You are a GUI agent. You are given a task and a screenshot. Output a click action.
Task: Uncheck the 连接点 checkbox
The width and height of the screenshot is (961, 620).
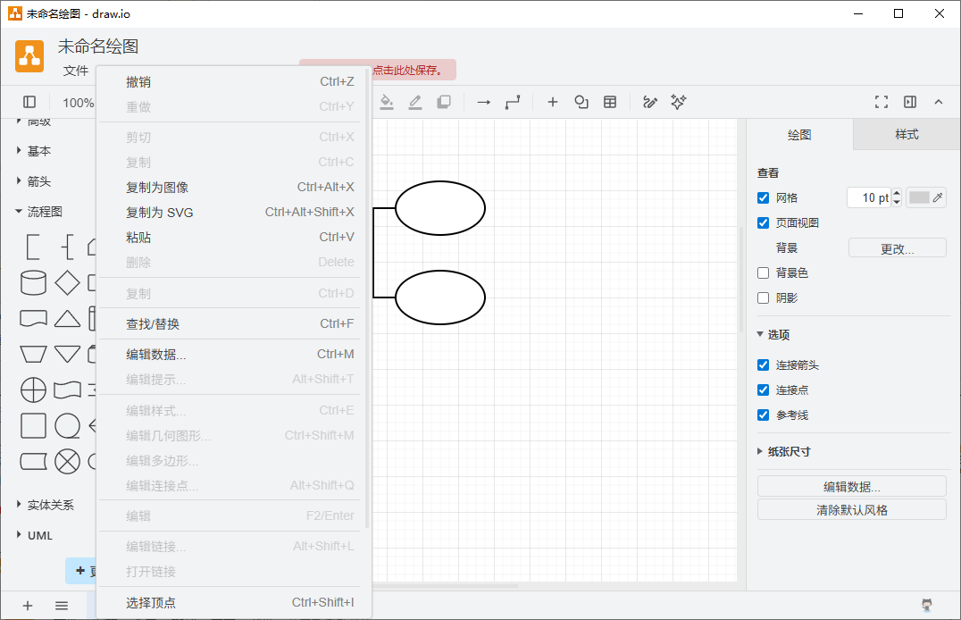point(763,390)
